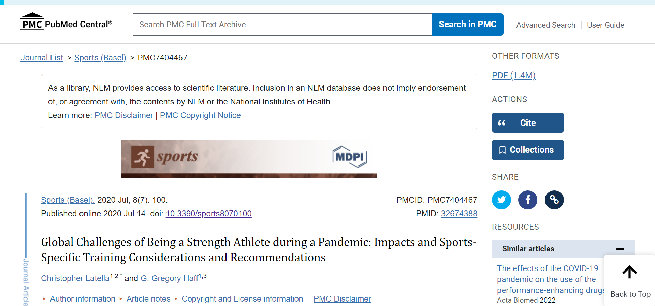Click the Sports journal banner image
The height and width of the screenshot is (306, 655).
tap(249, 158)
